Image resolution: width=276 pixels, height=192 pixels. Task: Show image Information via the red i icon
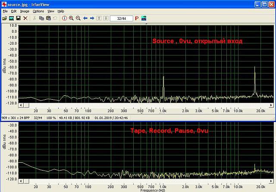(64, 18)
